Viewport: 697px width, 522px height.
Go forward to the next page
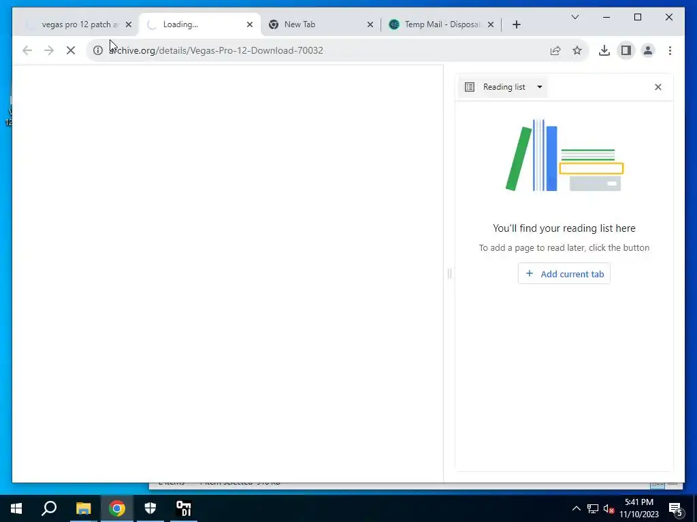coord(49,50)
